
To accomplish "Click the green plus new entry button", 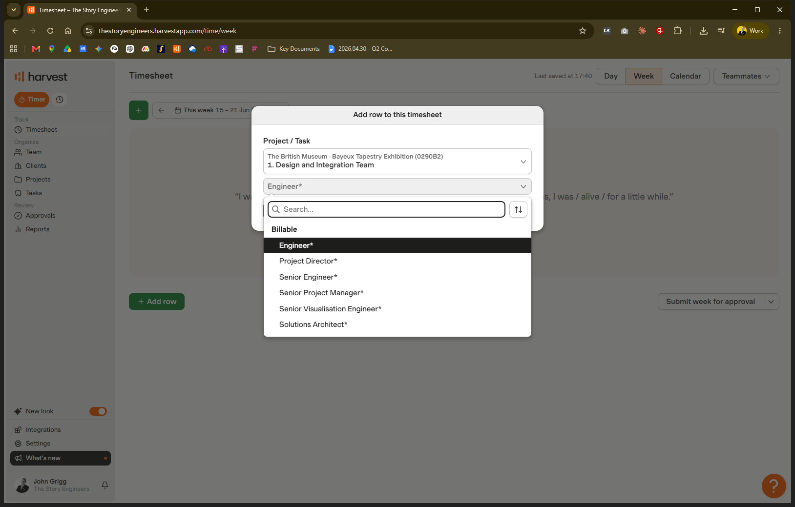I will (x=139, y=110).
